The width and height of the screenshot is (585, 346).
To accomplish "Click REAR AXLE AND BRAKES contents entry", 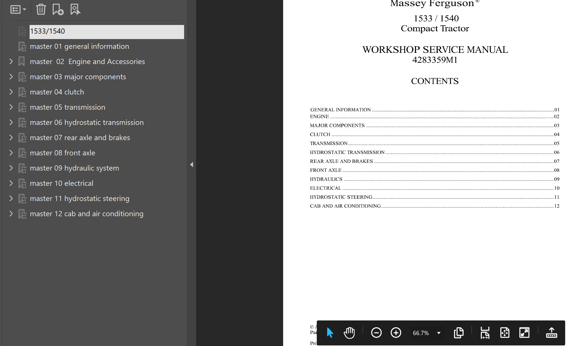I will (435, 161).
